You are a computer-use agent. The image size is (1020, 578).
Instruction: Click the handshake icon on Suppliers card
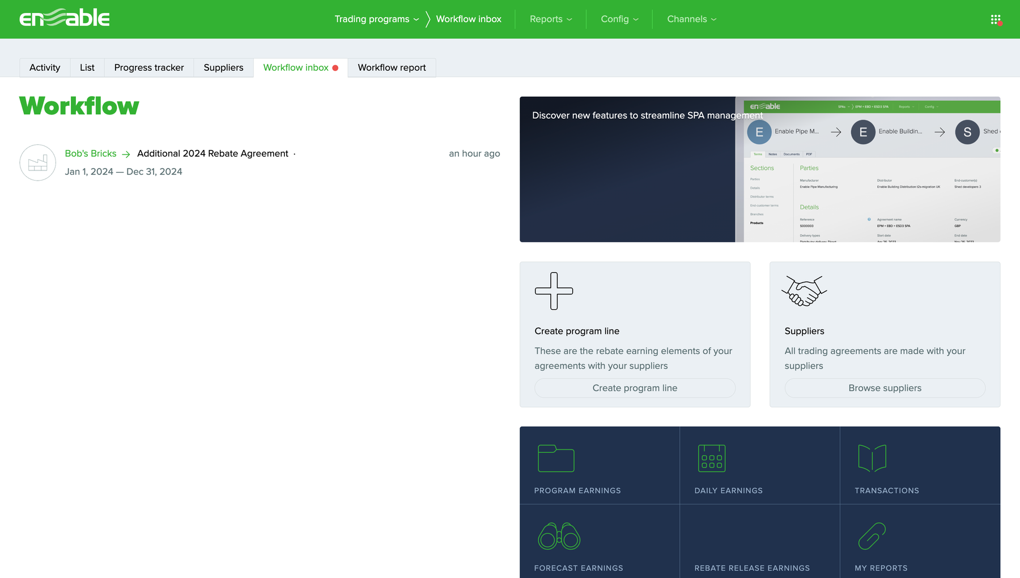tap(804, 291)
